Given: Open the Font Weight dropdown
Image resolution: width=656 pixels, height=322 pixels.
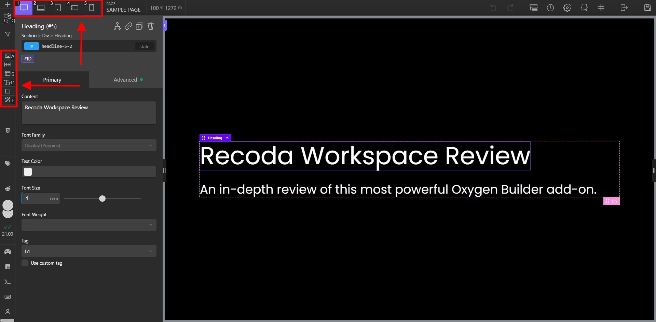Looking at the screenshot, I should tap(88, 225).
